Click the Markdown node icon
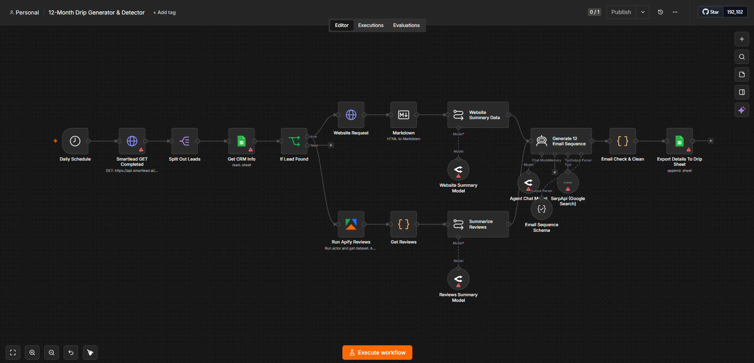Image resolution: width=754 pixels, height=363 pixels. [404, 115]
